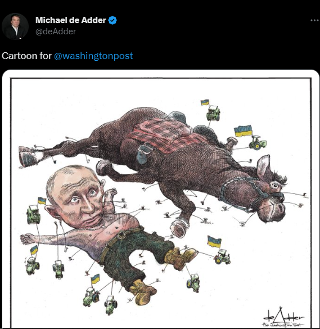Follow the @washingtonpost mention link

[93, 56]
